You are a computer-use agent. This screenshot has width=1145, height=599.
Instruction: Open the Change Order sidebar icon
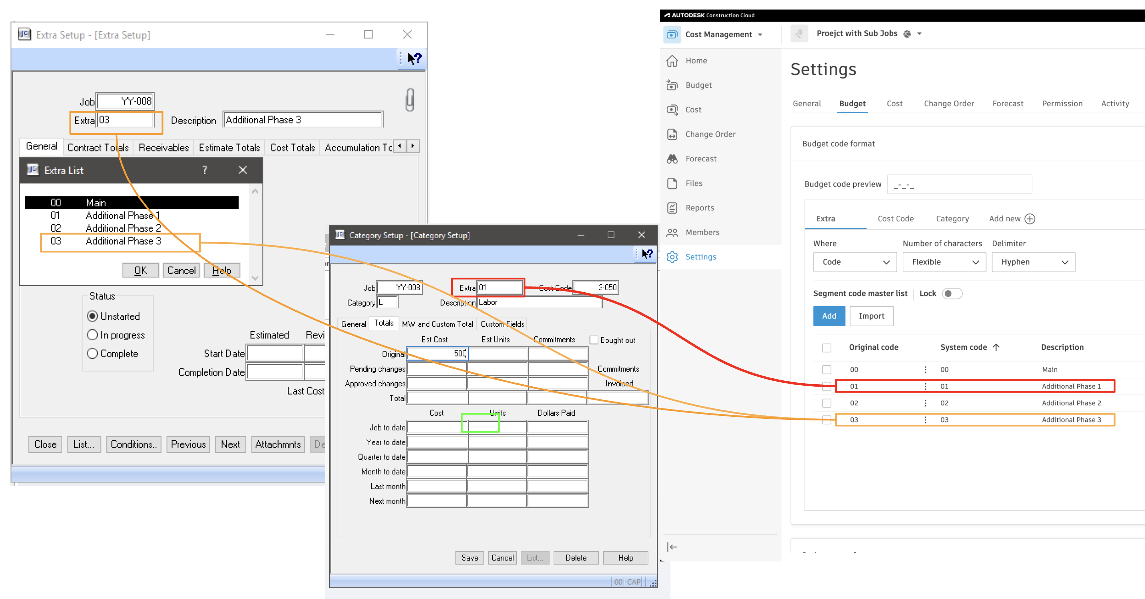click(672, 134)
